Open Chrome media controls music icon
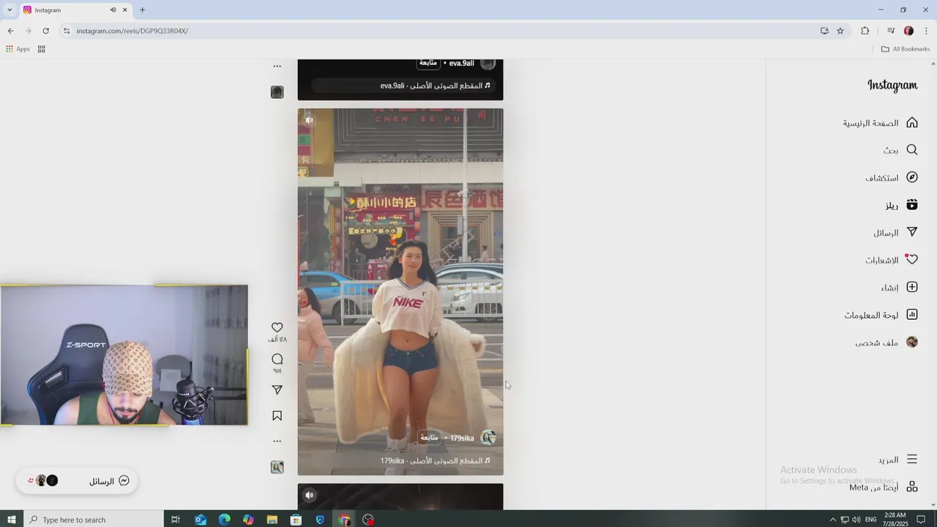Screen dimensions: 937x527 point(891,31)
